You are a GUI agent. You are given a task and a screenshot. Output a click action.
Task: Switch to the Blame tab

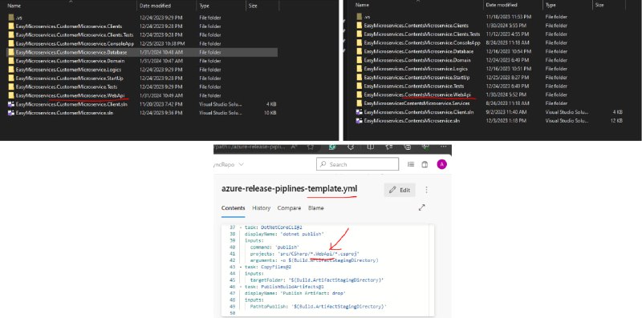pos(315,208)
